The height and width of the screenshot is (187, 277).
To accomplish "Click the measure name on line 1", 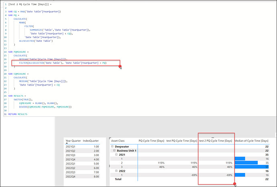I will pyautogui.click(x=29, y=4).
